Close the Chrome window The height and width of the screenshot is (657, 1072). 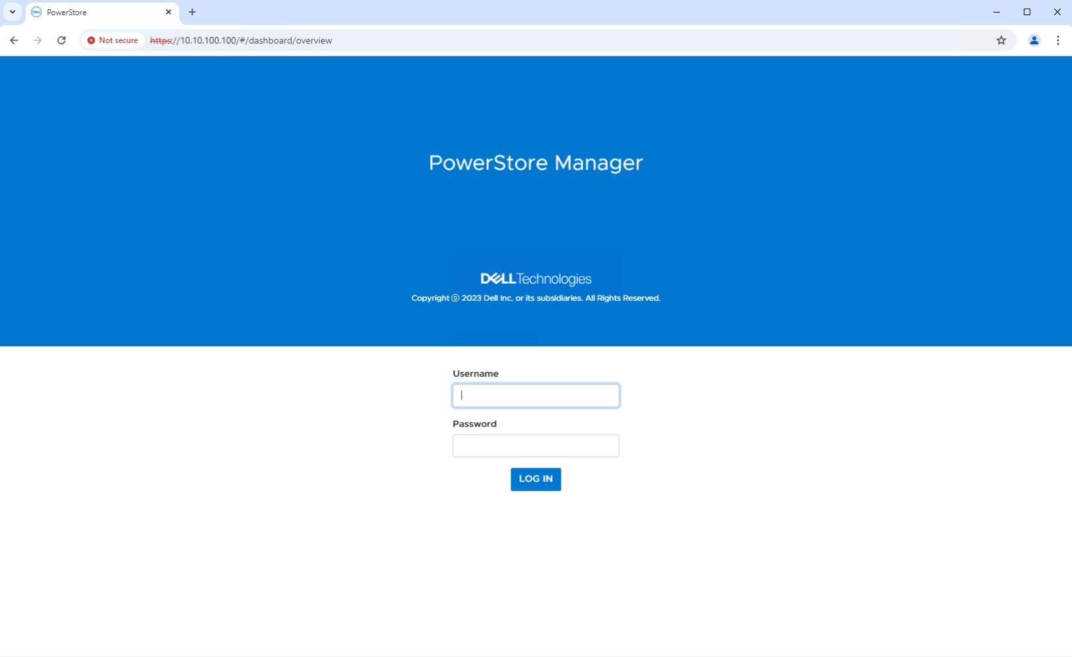[x=1057, y=12]
